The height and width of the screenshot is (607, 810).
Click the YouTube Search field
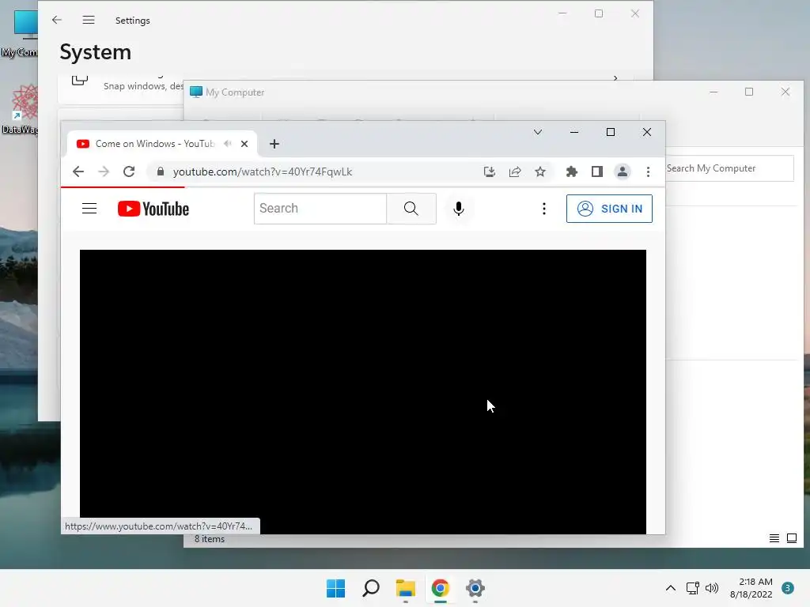320,209
